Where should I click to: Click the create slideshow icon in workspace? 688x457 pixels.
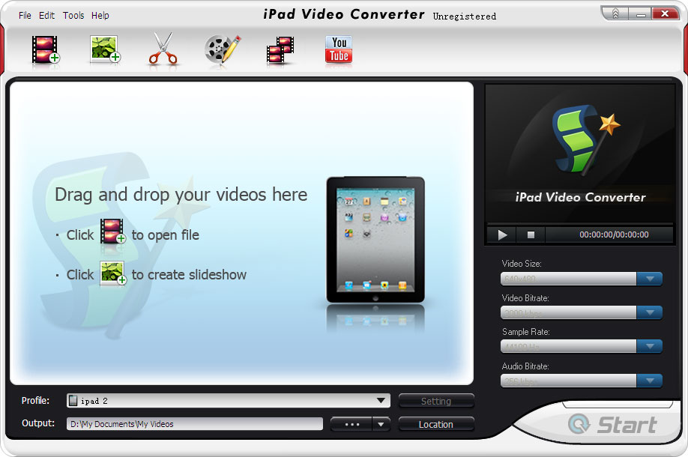tap(112, 274)
